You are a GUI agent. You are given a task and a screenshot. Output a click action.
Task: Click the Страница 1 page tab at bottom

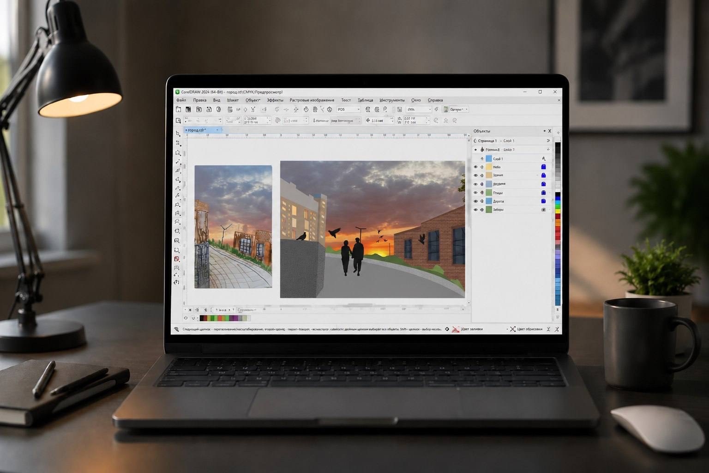tap(247, 310)
